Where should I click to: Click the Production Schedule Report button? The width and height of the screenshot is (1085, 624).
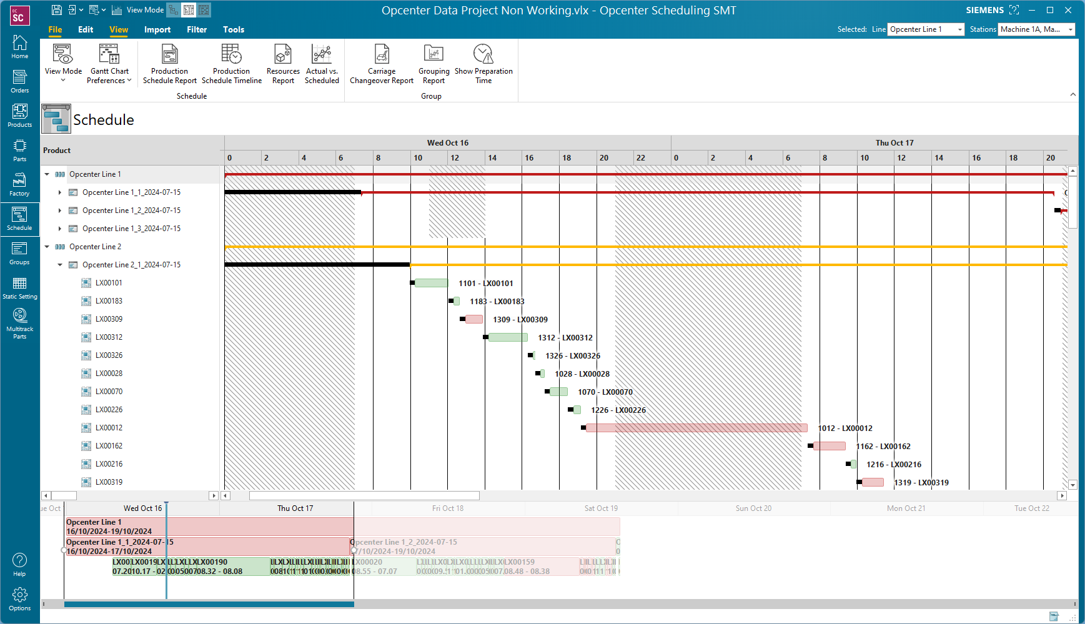click(169, 62)
